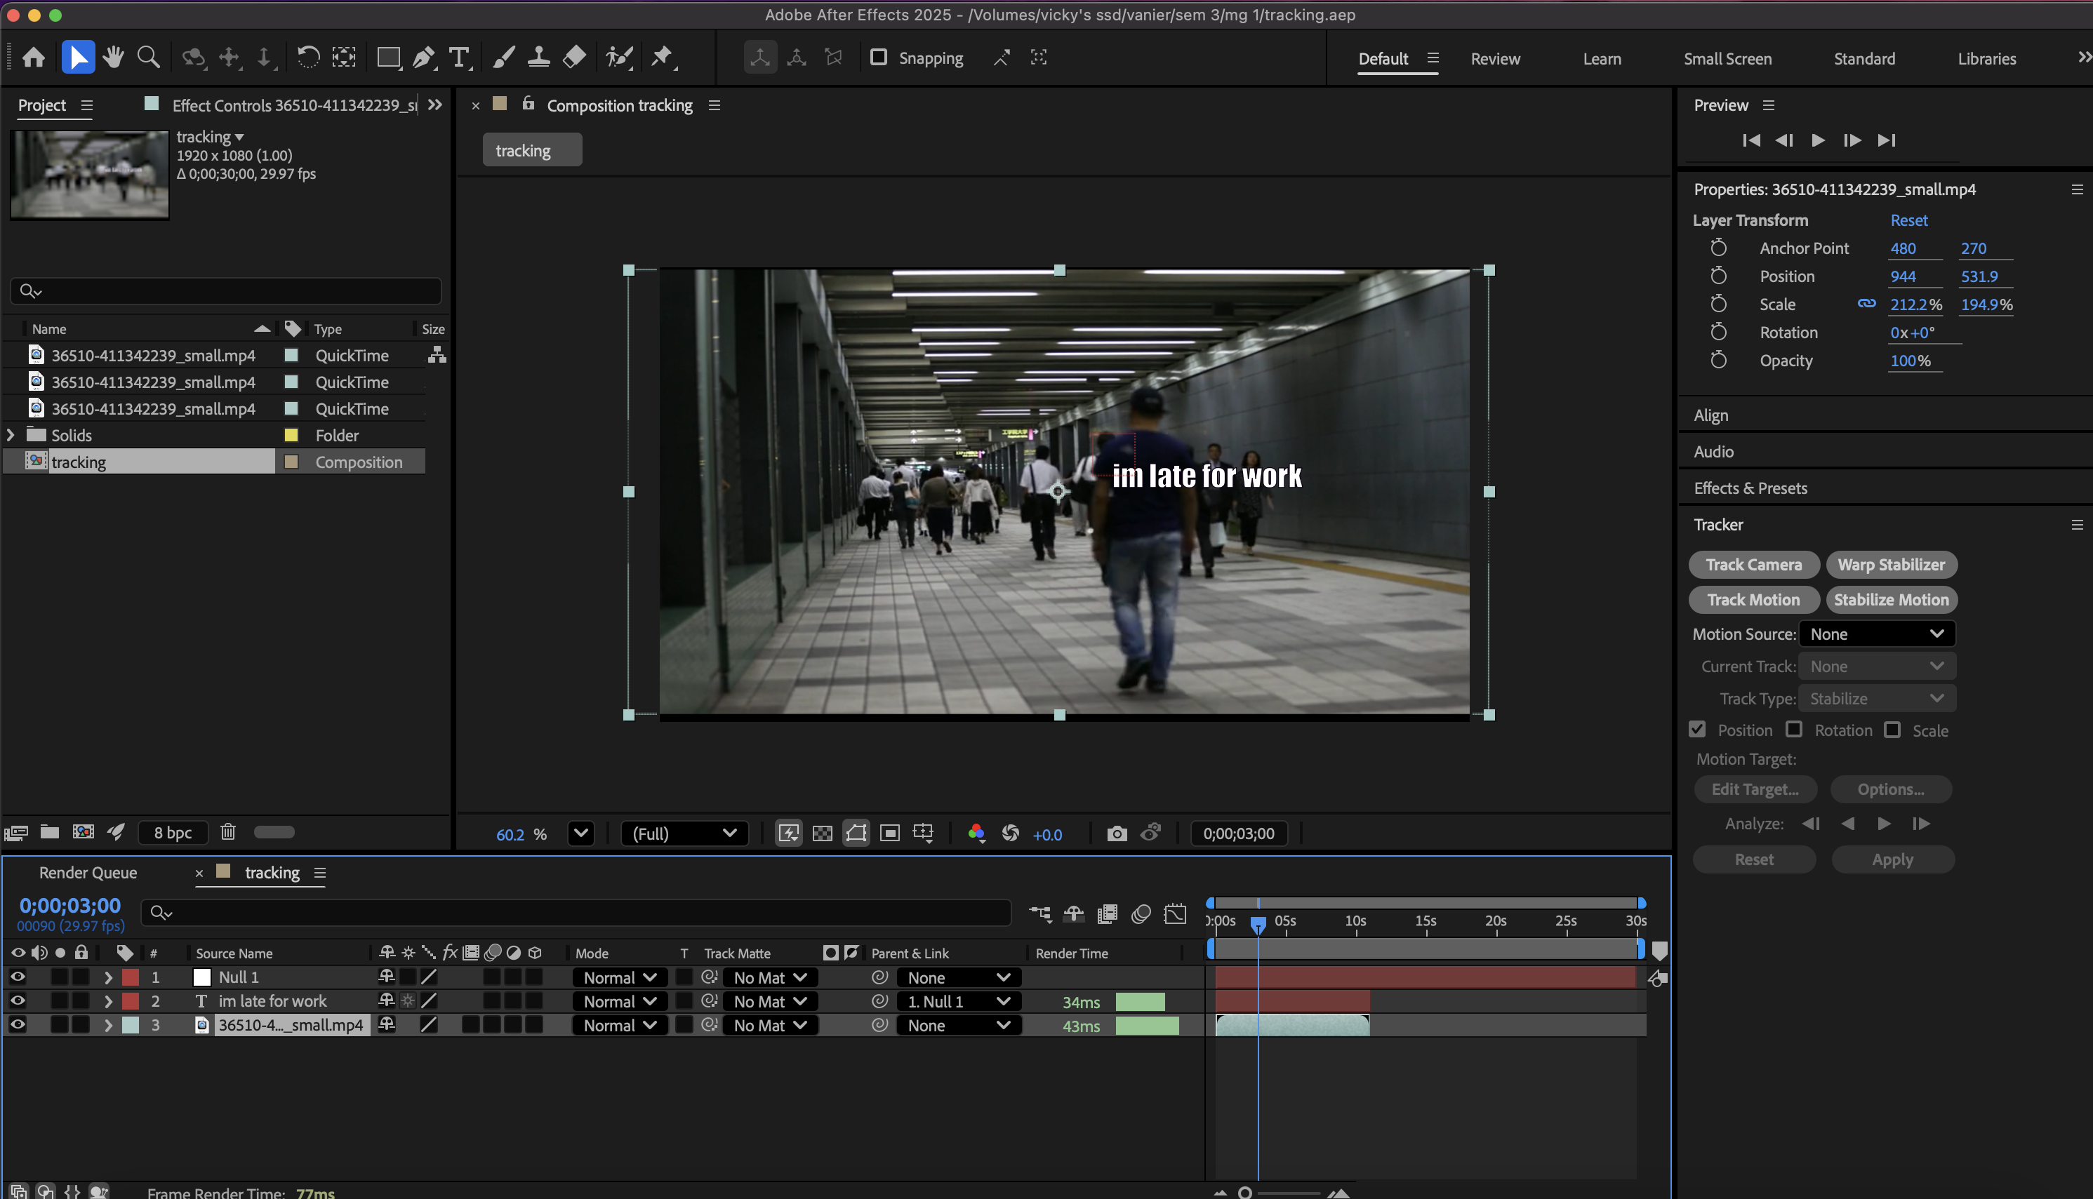Click the red label swatch of Null 1
2093x1199 pixels.
click(x=130, y=977)
